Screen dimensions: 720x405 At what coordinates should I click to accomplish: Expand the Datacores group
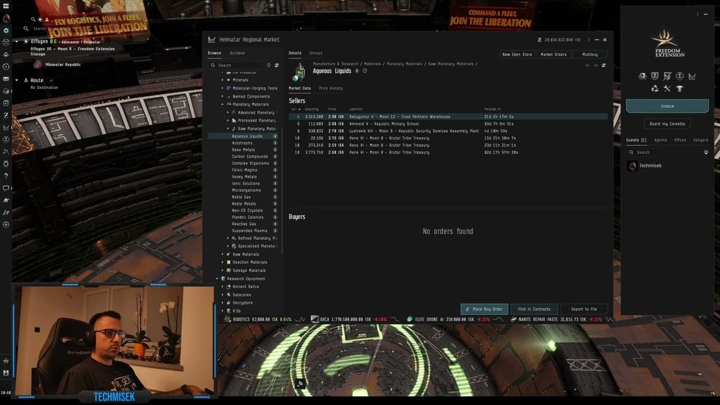tap(223, 295)
